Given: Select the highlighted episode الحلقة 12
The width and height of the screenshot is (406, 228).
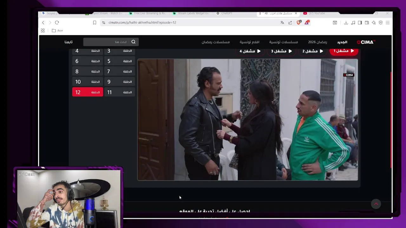Looking at the screenshot, I should (88, 92).
